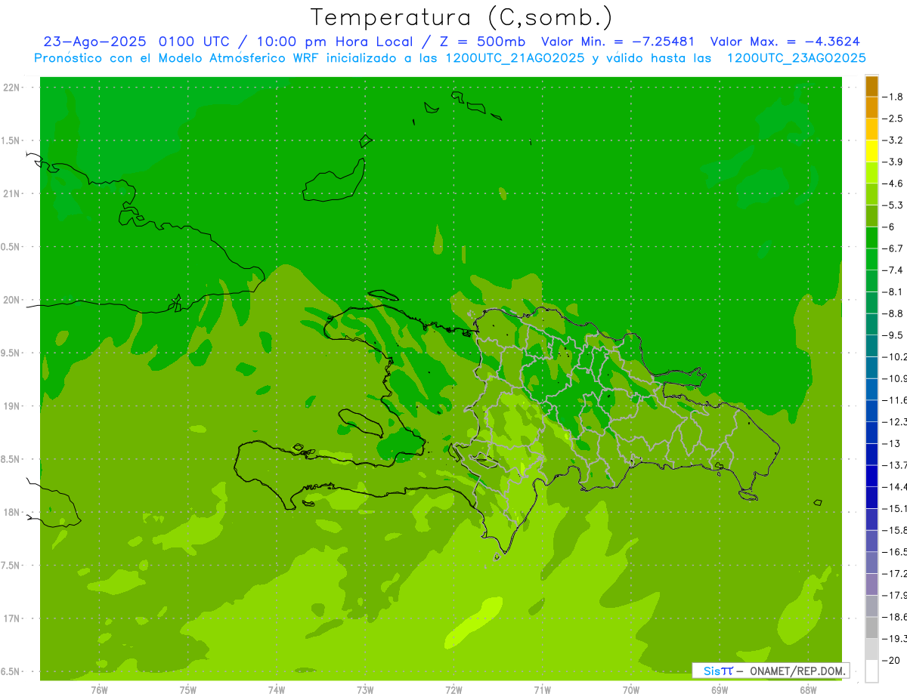The width and height of the screenshot is (907, 700).
Task: Click the "1200UTC_23AGO2025" valid-until time
Action: pos(796,58)
